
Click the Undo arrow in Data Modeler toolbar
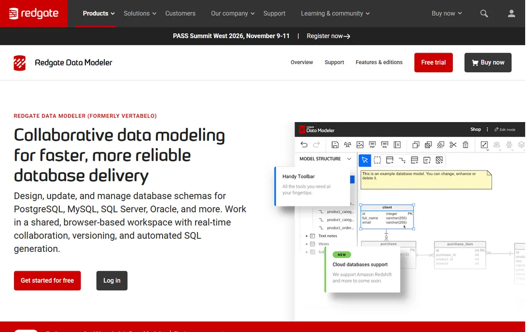tap(304, 145)
